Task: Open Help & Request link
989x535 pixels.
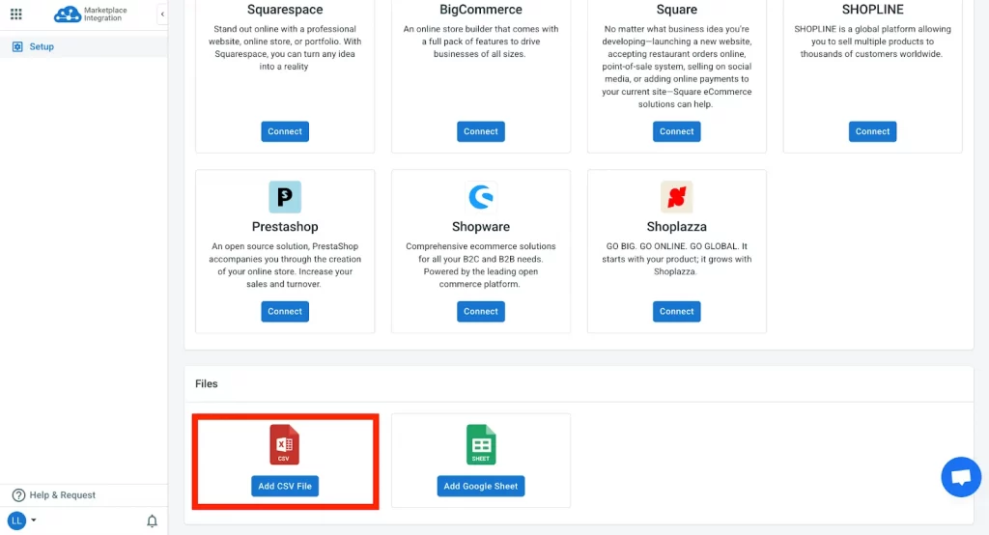Action: pos(63,495)
